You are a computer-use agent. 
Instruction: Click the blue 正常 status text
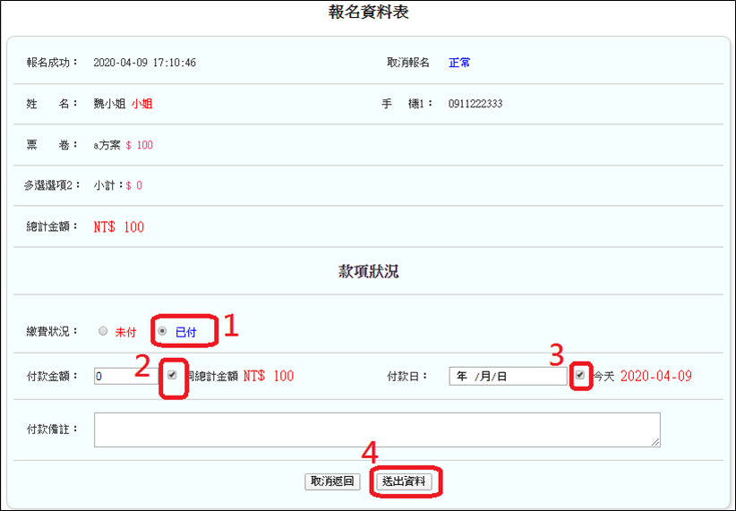coord(459,63)
